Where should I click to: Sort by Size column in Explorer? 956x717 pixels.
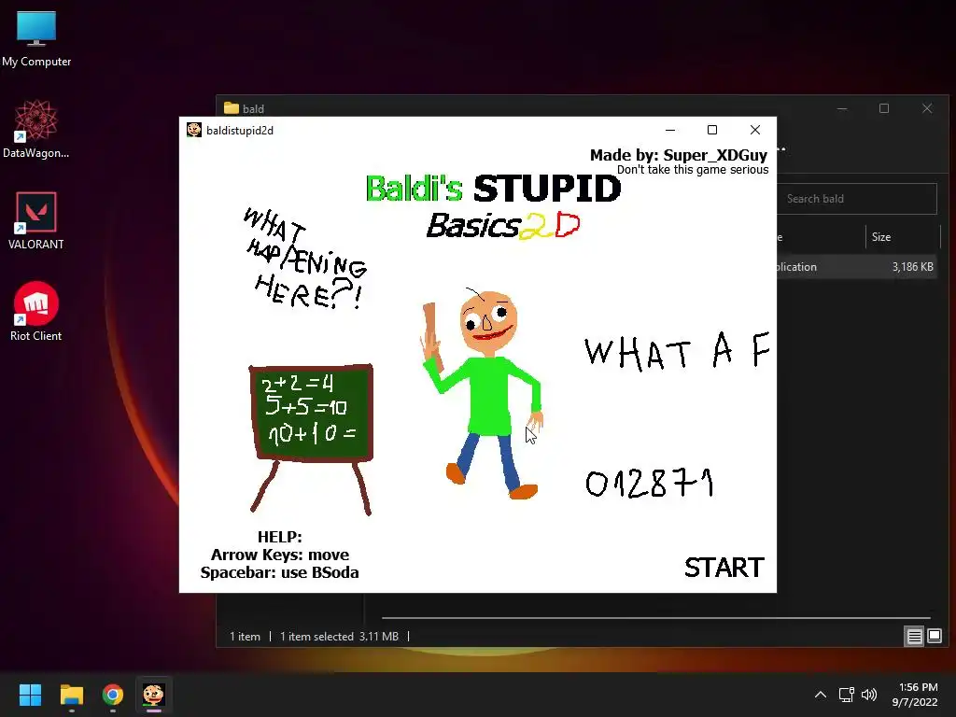(903, 236)
